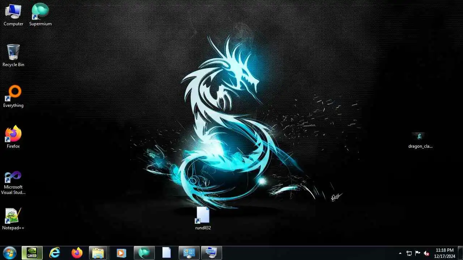This screenshot has height=260, width=463.
Task: Open Windows Explorer from the taskbar
Action: [x=98, y=253]
